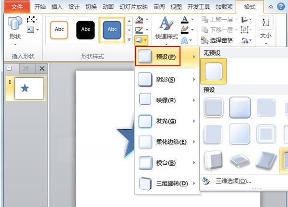
Task: Select slide 1 thumbnail with star
Action: pos(29,88)
